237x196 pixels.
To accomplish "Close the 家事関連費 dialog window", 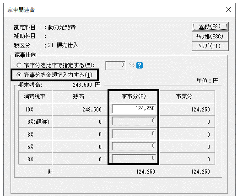I will click(x=228, y=10).
